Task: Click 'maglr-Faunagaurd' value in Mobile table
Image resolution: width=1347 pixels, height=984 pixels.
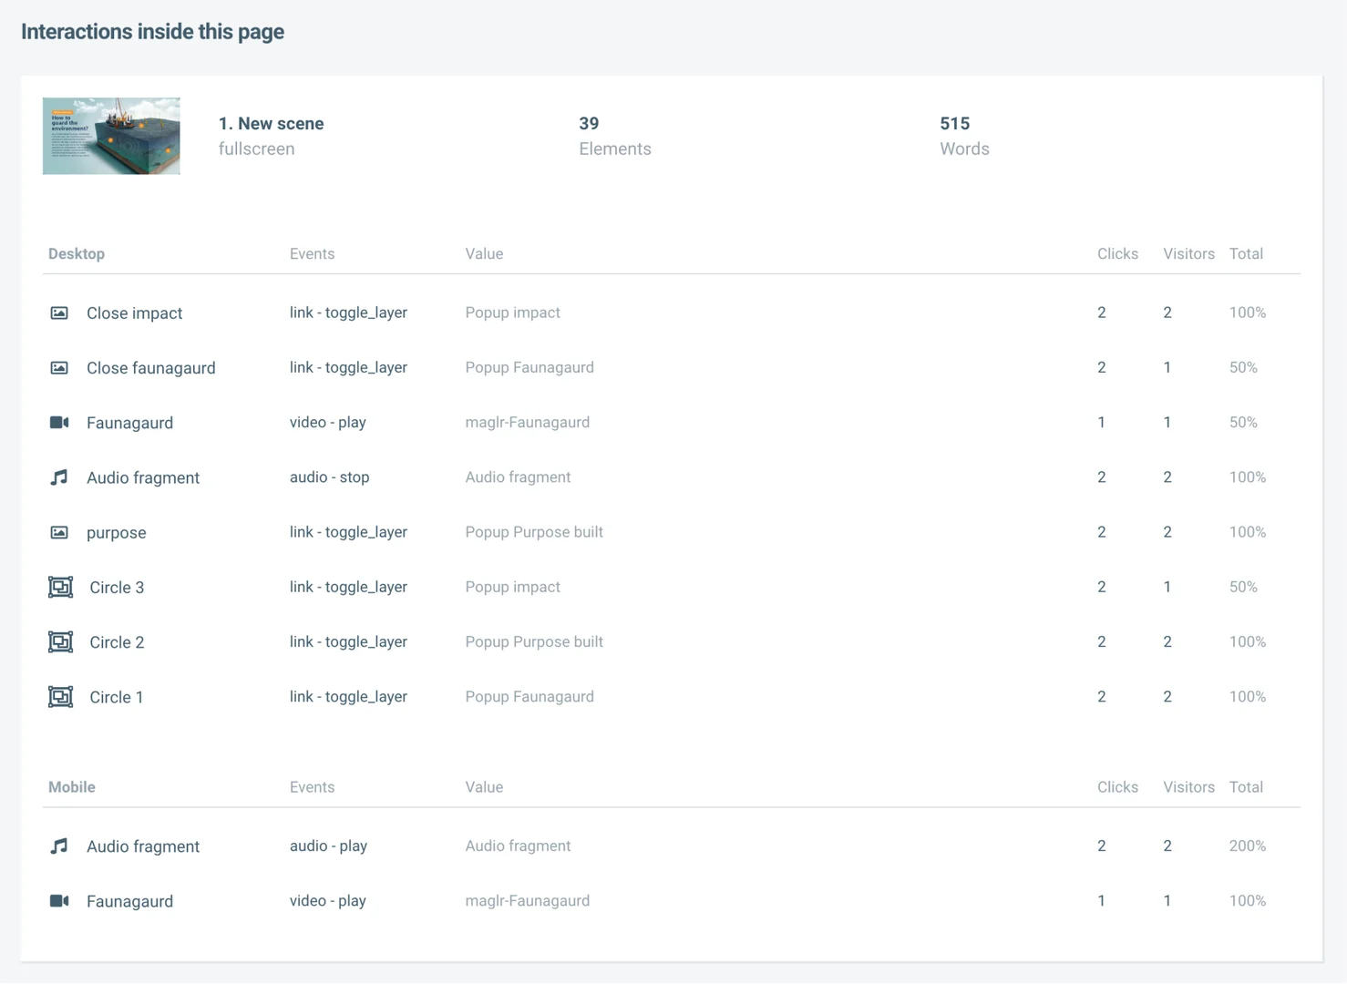Action: coord(527,901)
